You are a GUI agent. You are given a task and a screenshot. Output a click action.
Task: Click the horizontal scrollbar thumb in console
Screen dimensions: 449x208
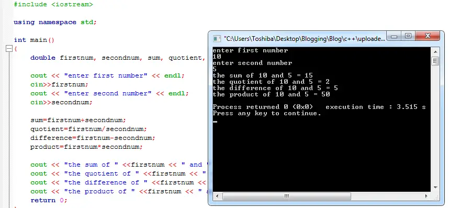click(x=287, y=196)
